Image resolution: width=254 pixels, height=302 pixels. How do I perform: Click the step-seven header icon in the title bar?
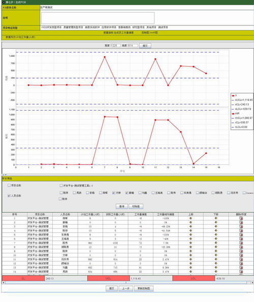tap(4, 3)
